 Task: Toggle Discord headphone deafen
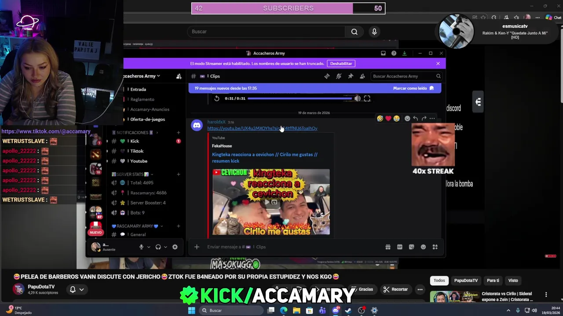pyautogui.click(x=158, y=247)
